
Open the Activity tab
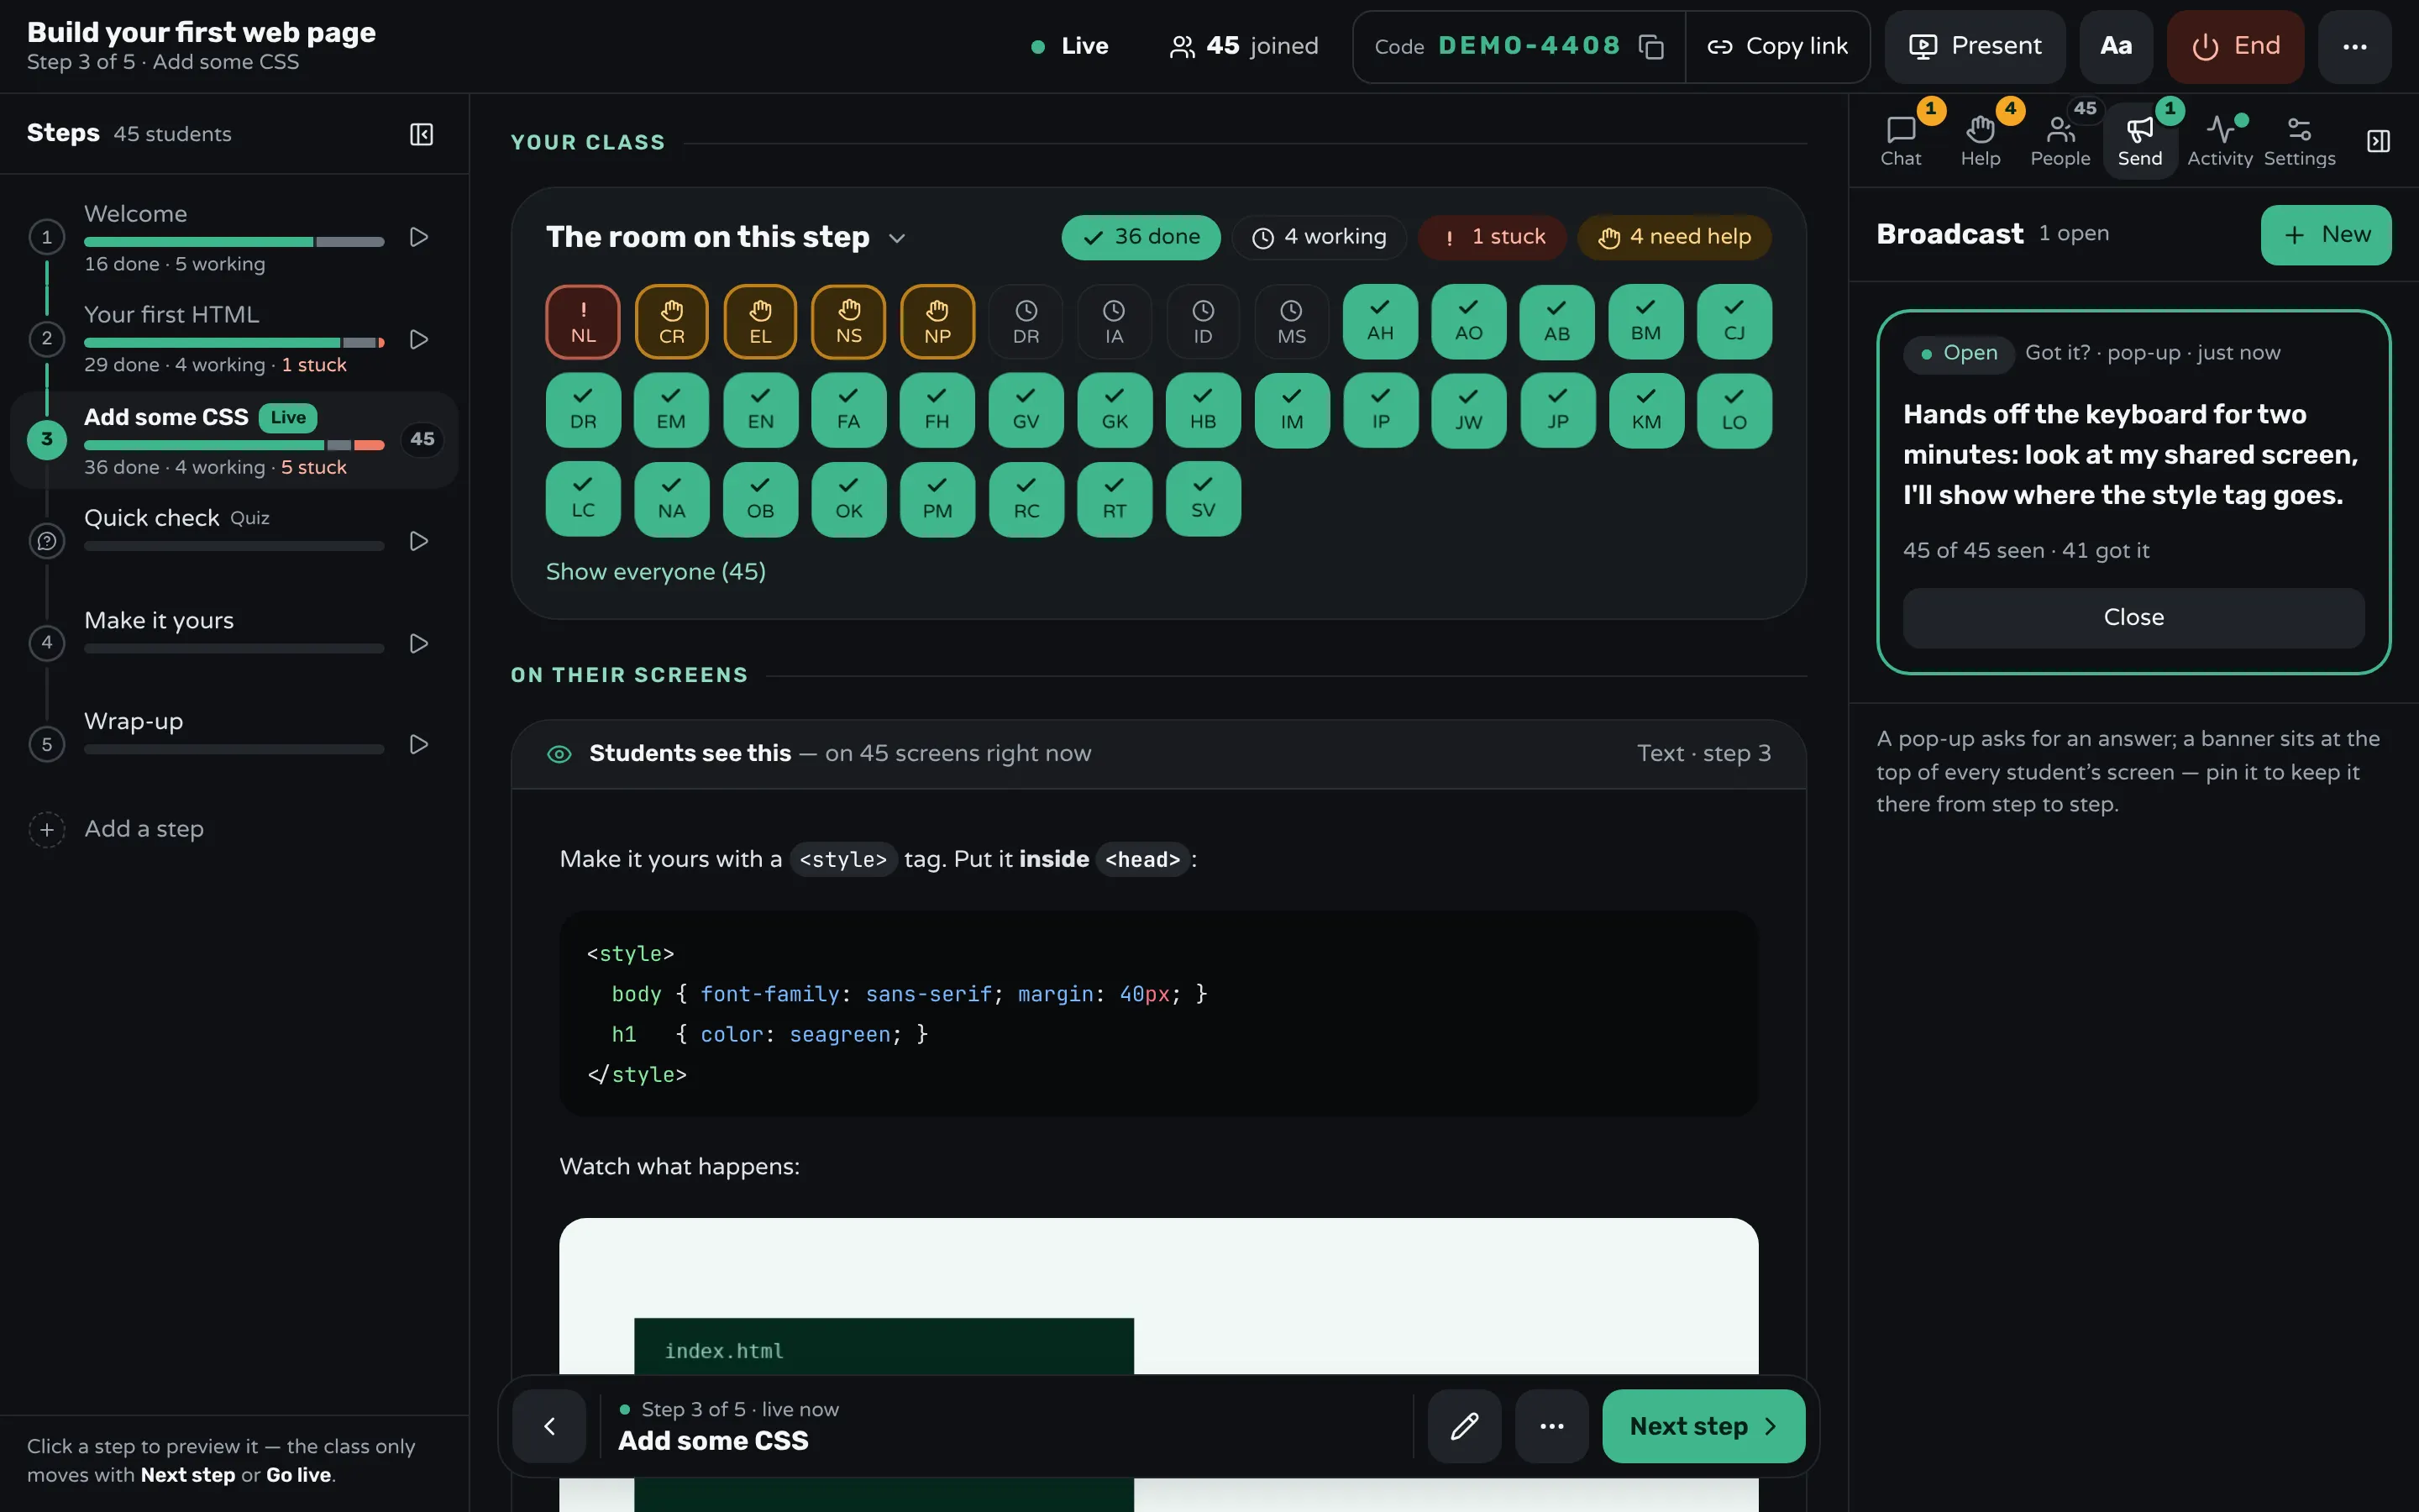2219,141
